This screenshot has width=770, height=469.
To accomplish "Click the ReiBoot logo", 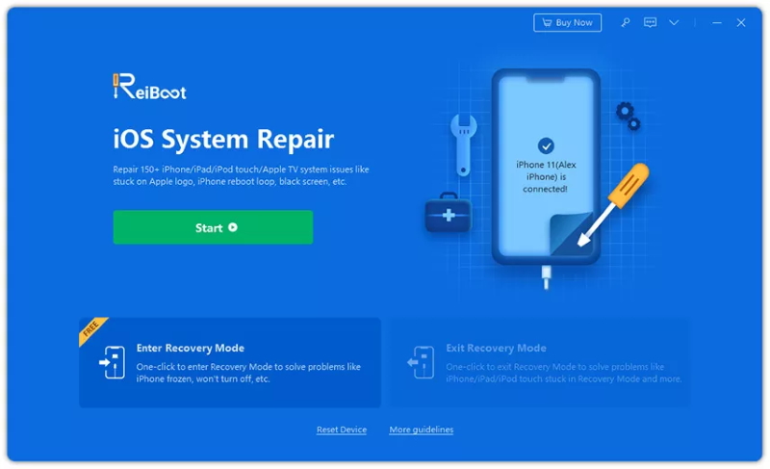I will (149, 87).
